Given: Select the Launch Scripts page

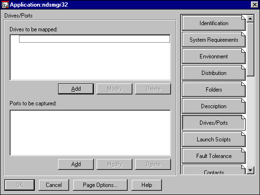Looking at the screenshot, I should coord(213,139).
